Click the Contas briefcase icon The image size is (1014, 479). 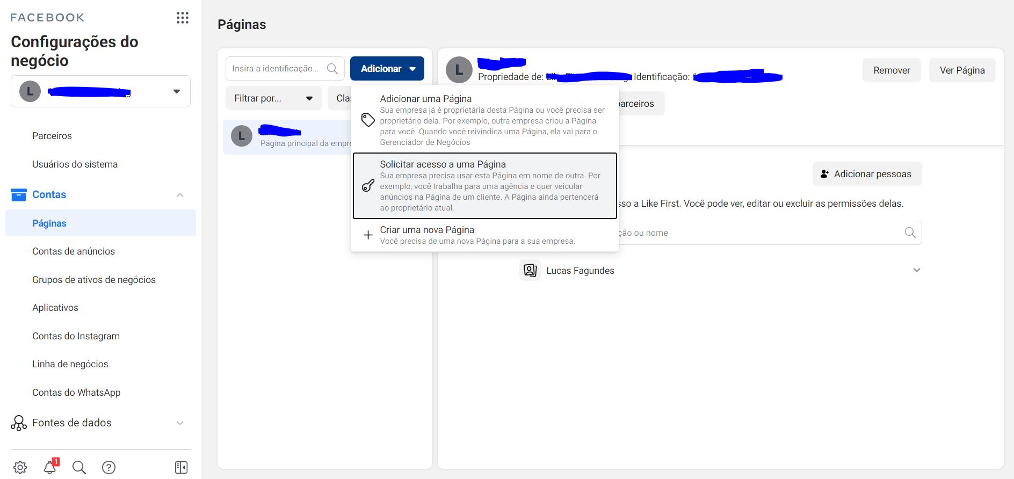tap(18, 194)
